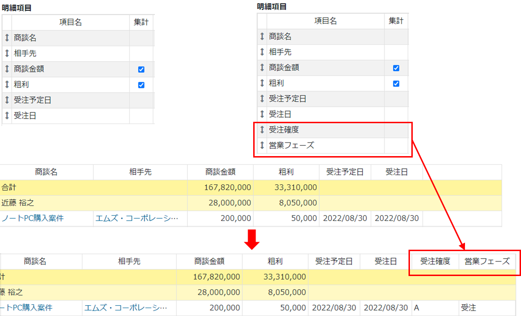
Task: Click the 受注予定日 reorder handle in left list
Action: click(x=7, y=100)
